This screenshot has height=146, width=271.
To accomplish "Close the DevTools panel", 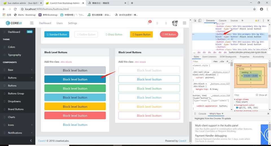I will (268, 21).
